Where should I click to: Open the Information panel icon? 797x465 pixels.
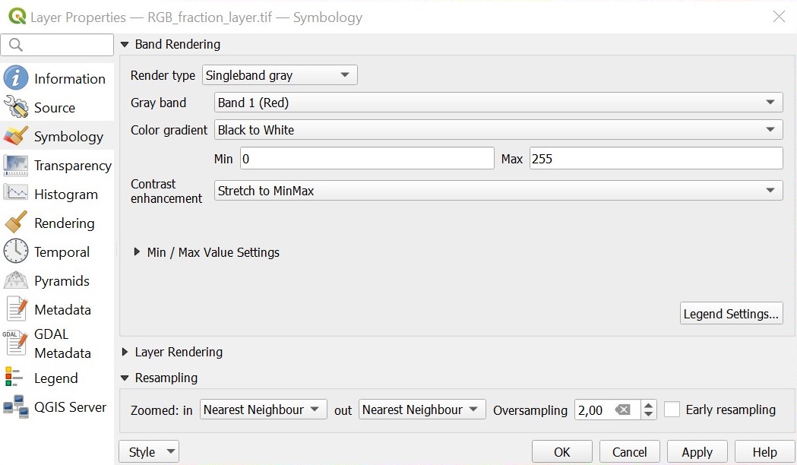click(16, 78)
